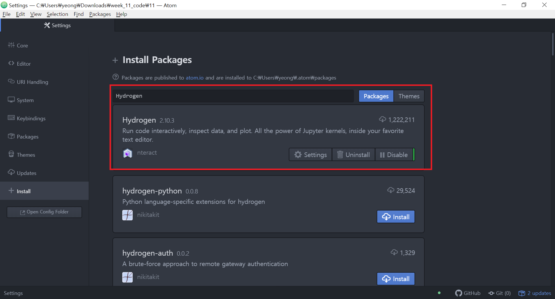Viewport: 555px width, 299px height.
Task: Select the Install sidebar item
Action: [44, 191]
